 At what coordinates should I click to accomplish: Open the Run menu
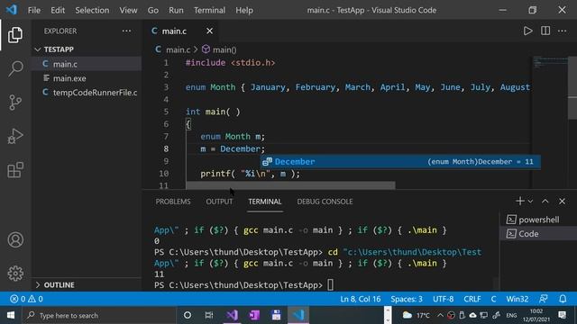176,10
